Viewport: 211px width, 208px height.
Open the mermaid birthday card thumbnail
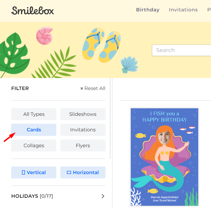(x=164, y=157)
